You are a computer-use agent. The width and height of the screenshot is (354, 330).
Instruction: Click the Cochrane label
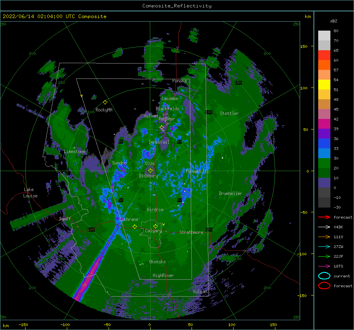point(129,219)
